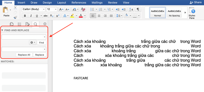Screen dimensions: 204x92
Task: Open the Draw ribbon tab
Action: coord(34,3)
